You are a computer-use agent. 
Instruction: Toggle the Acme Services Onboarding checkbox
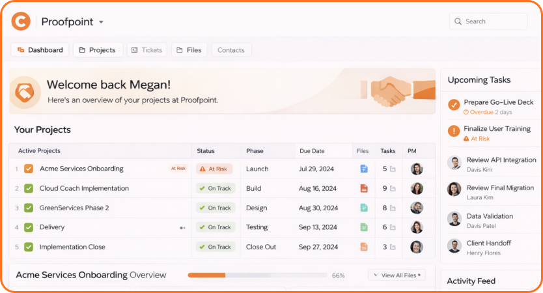click(x=29, y=169)
